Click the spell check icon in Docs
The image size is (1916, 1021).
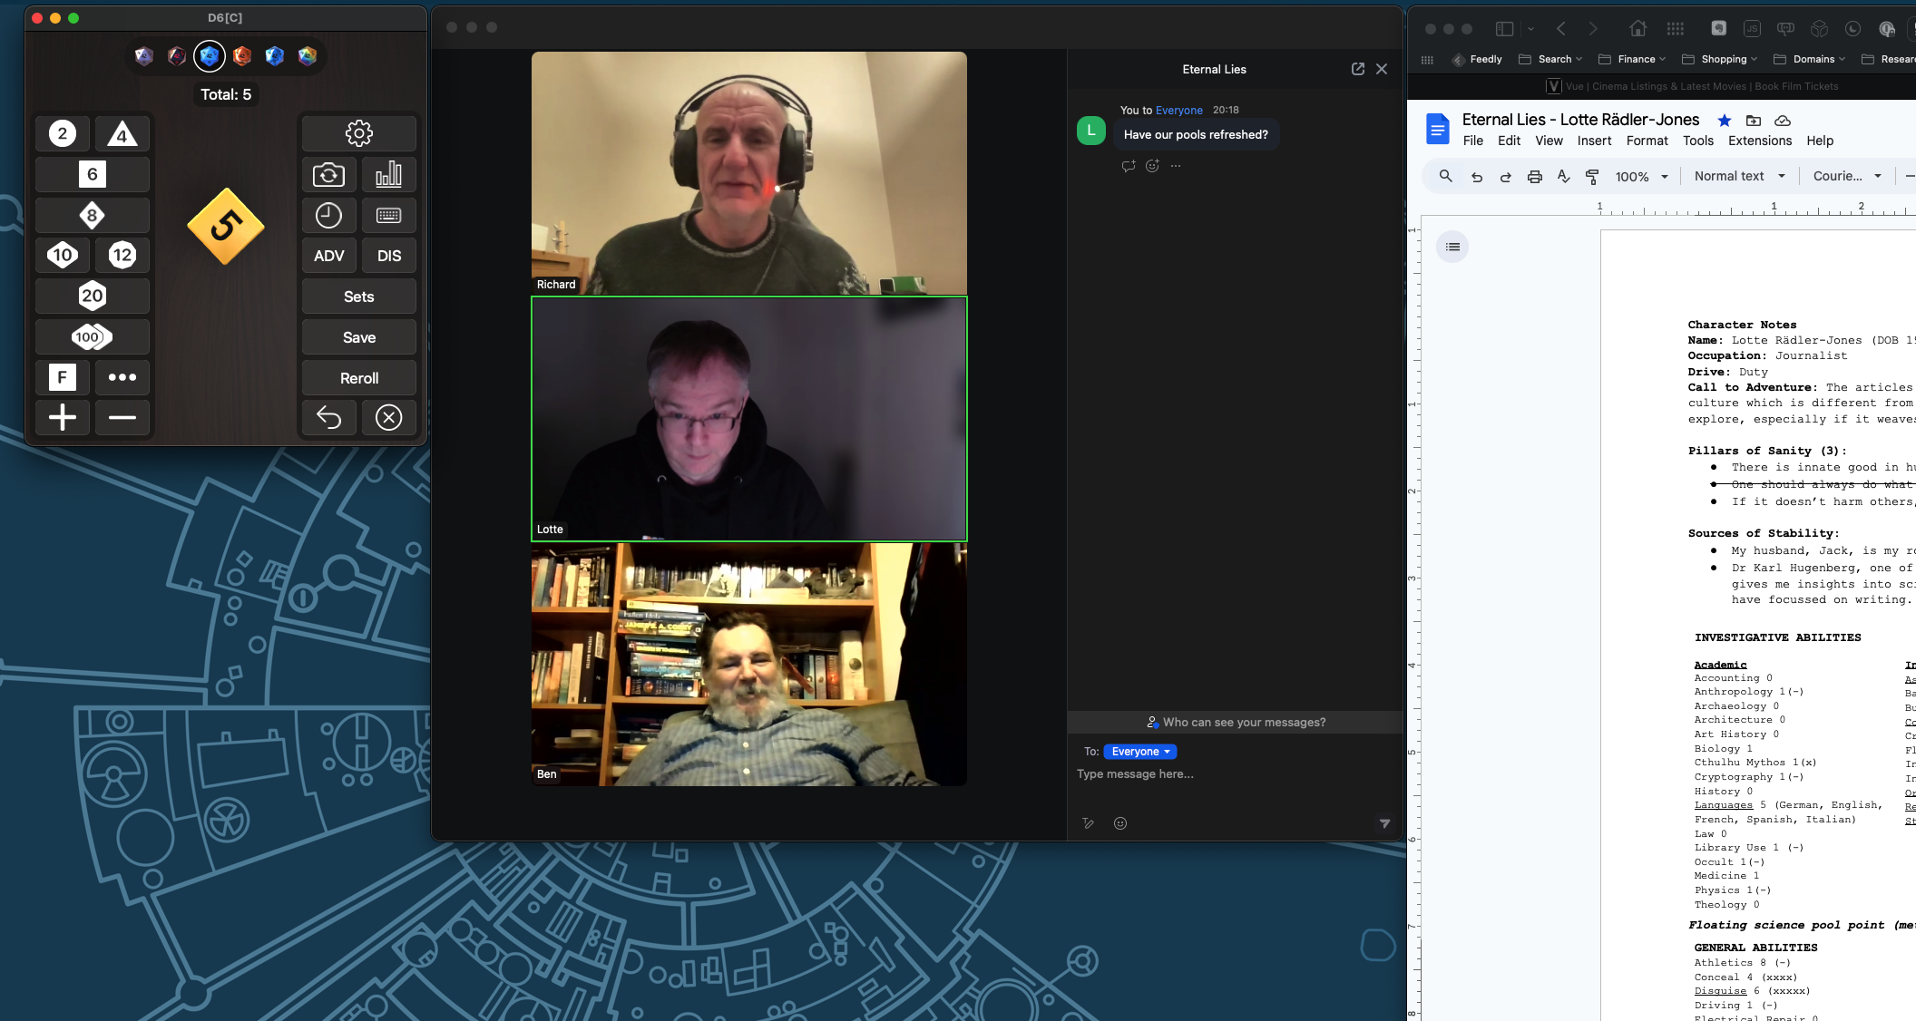click(x=1563, y=177)
